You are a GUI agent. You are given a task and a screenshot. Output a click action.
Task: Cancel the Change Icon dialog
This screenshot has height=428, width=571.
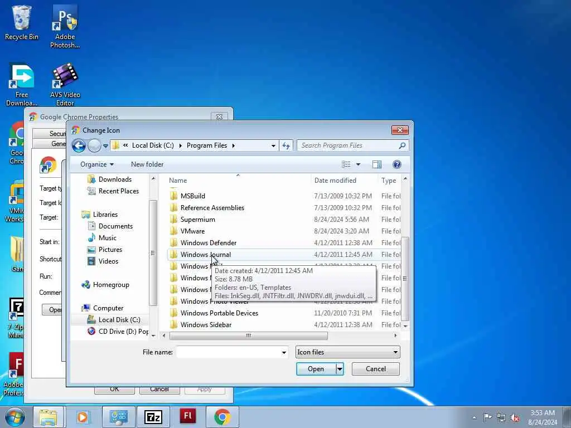[x=376, y=369]
